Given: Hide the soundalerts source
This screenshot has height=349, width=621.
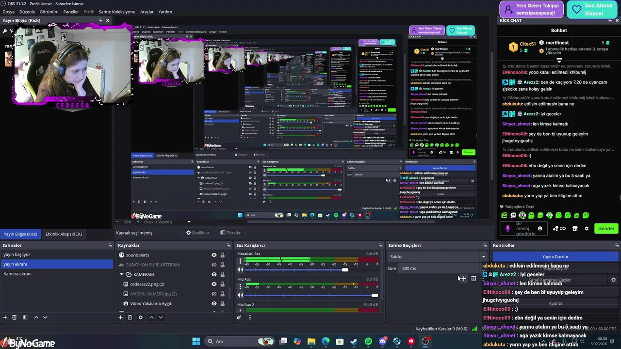Looking at the screenshot, I should 214,255.
